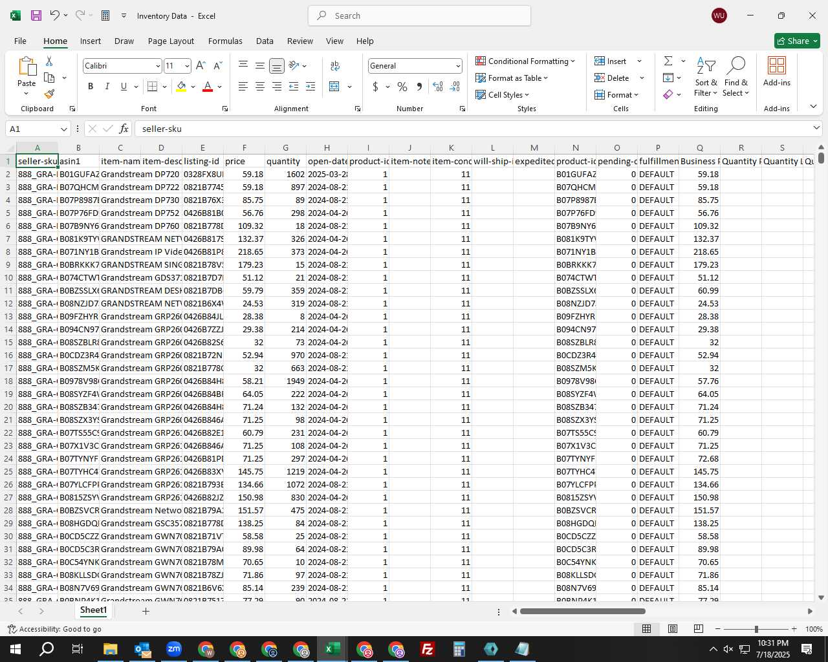
Task: Apply Percent Style format
Action: (x=402, y=87)
